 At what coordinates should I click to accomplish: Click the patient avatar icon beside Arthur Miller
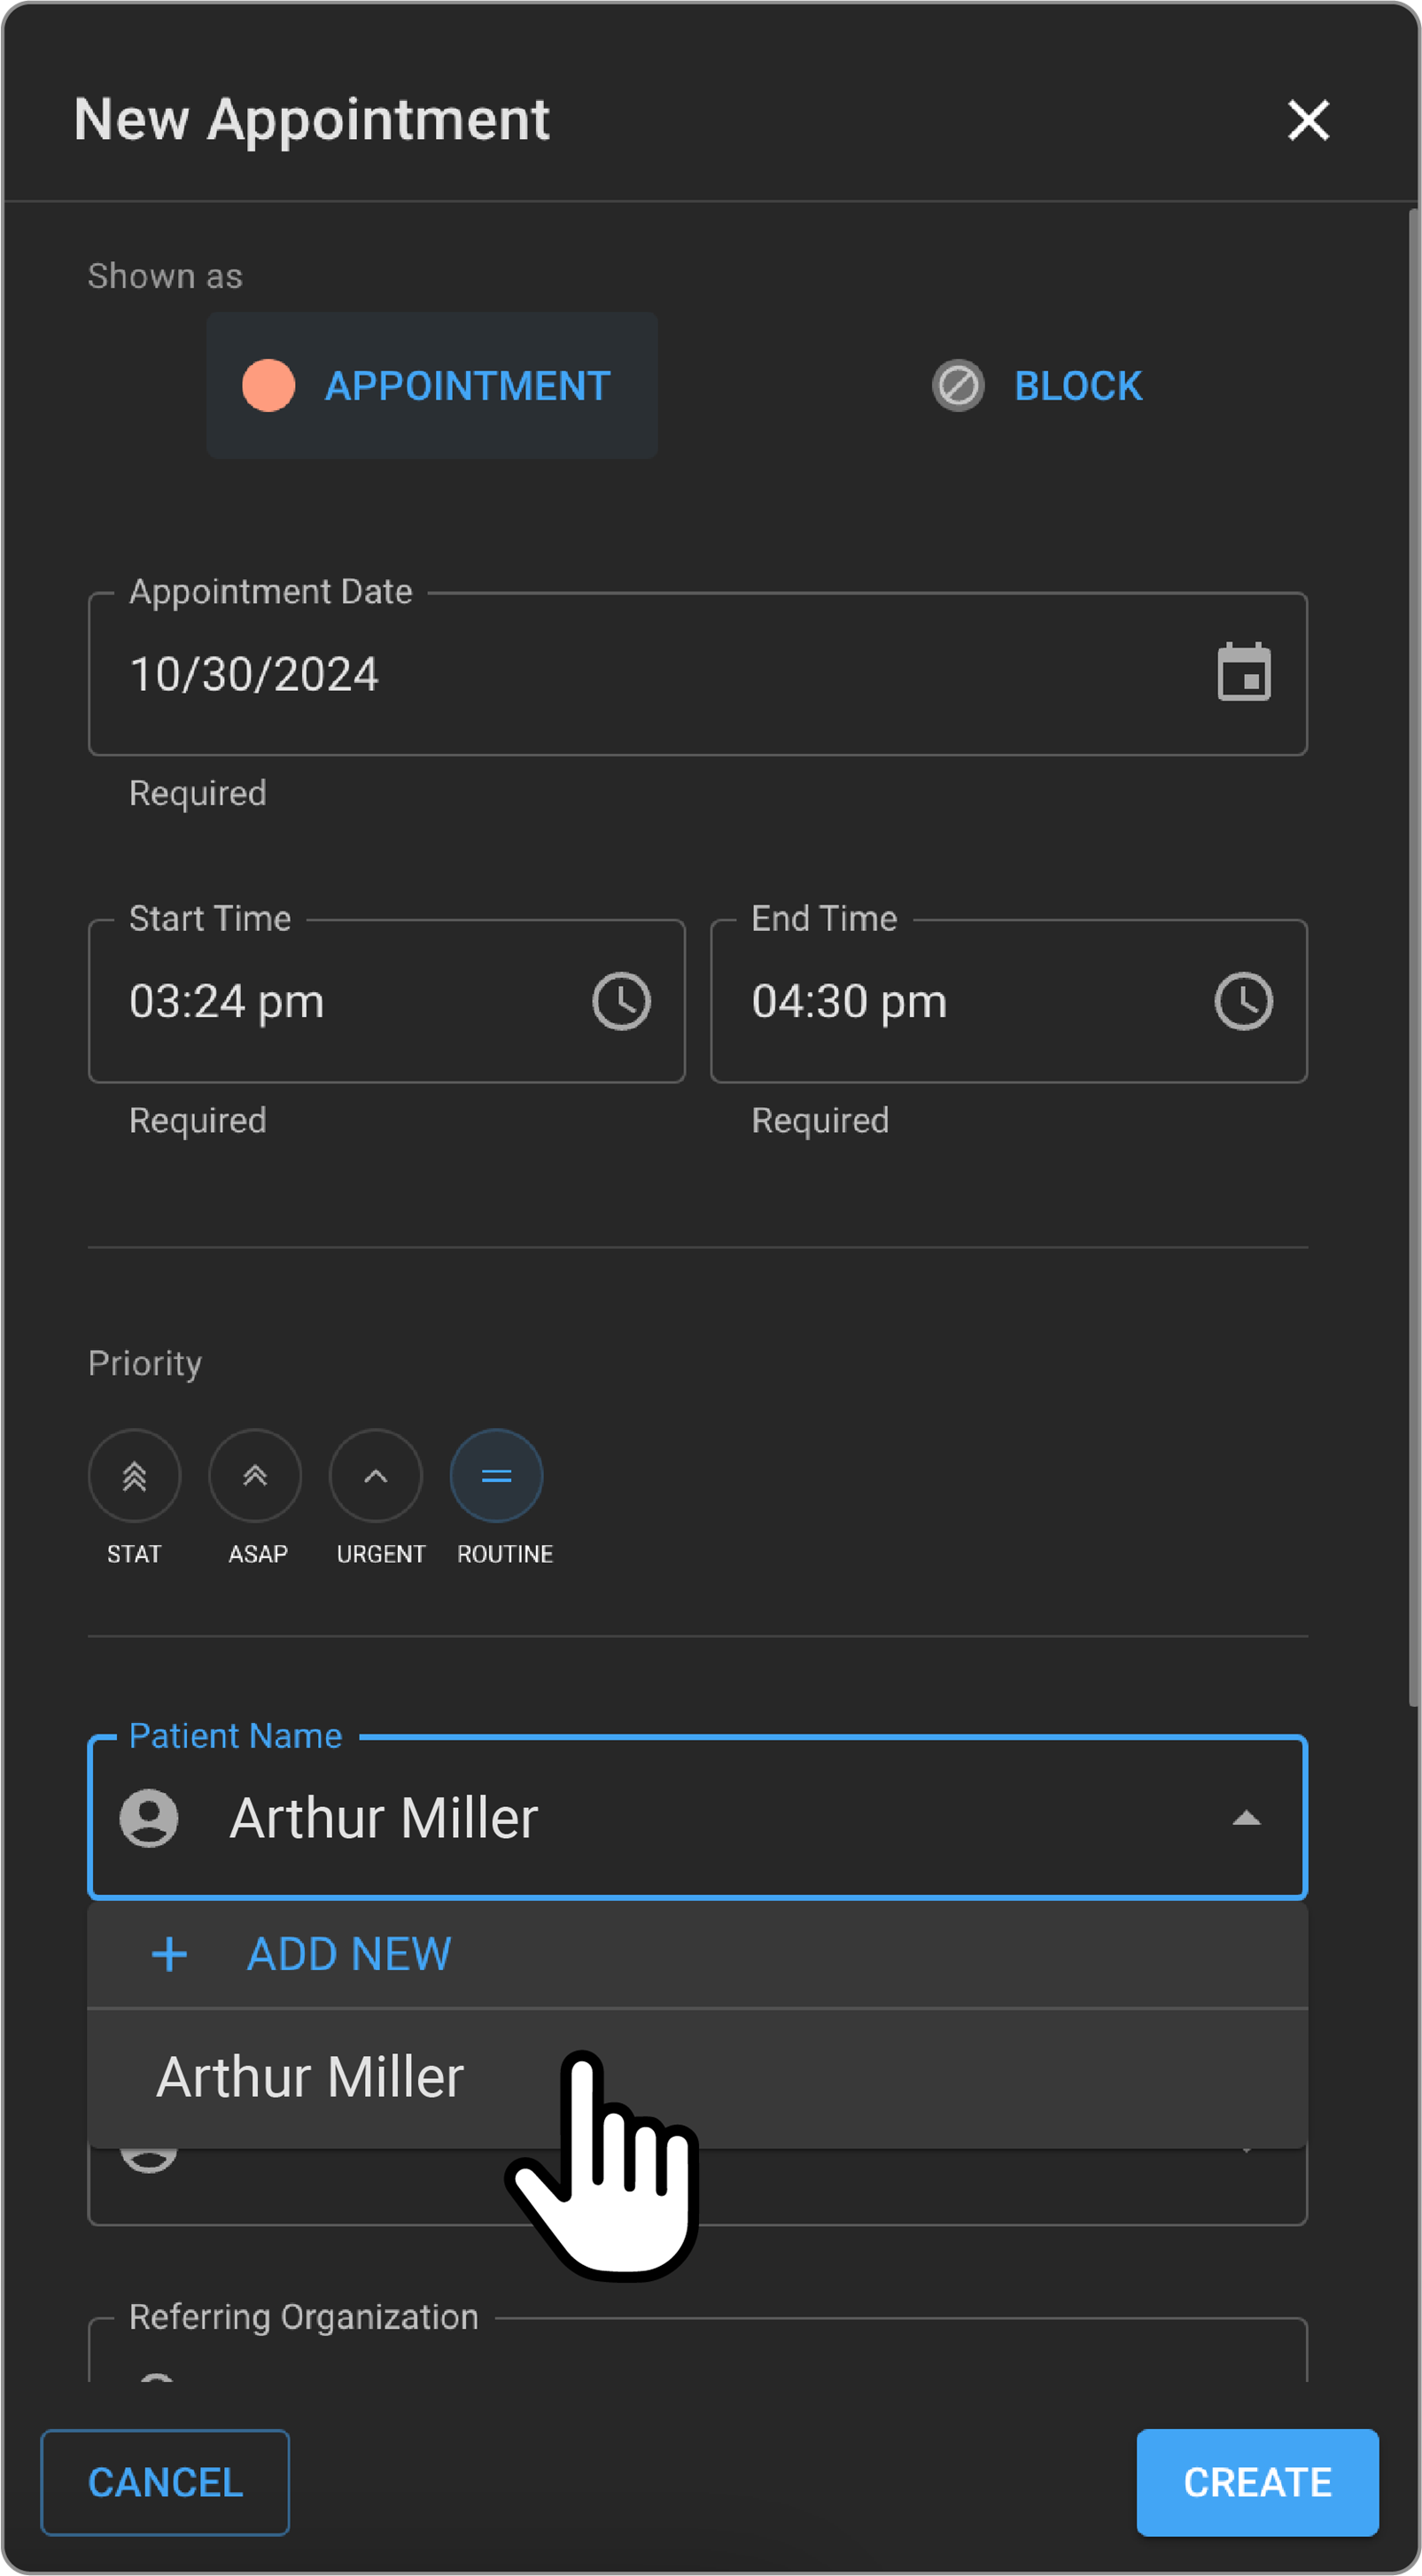(x=149, y=1818)
